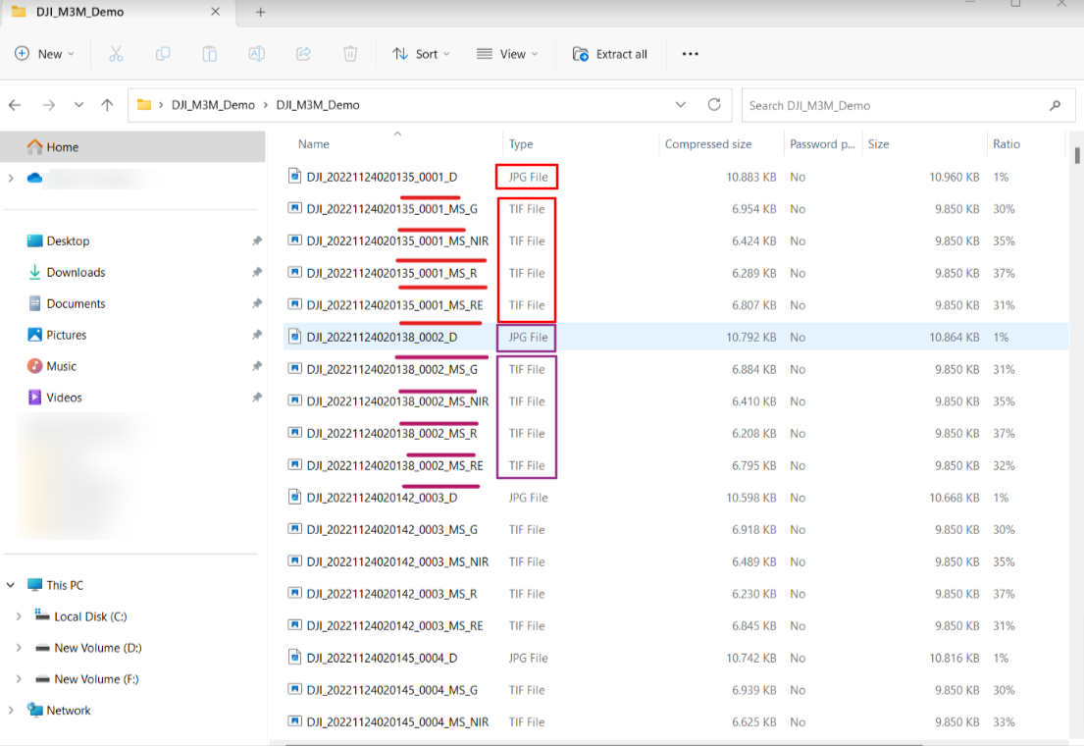The height and width of the screenshot is (746, 1084).
Task: Open the Sort dropdown menu
Action: point(421,54)
